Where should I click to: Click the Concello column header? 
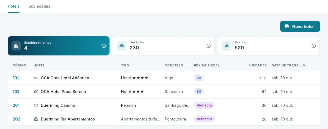click(x=174, y=66)
